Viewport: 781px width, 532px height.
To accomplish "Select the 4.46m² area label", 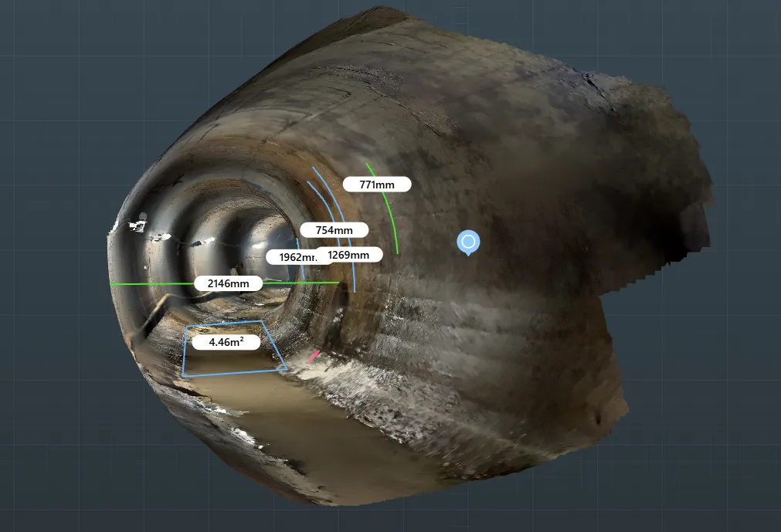I will (226, 342).
